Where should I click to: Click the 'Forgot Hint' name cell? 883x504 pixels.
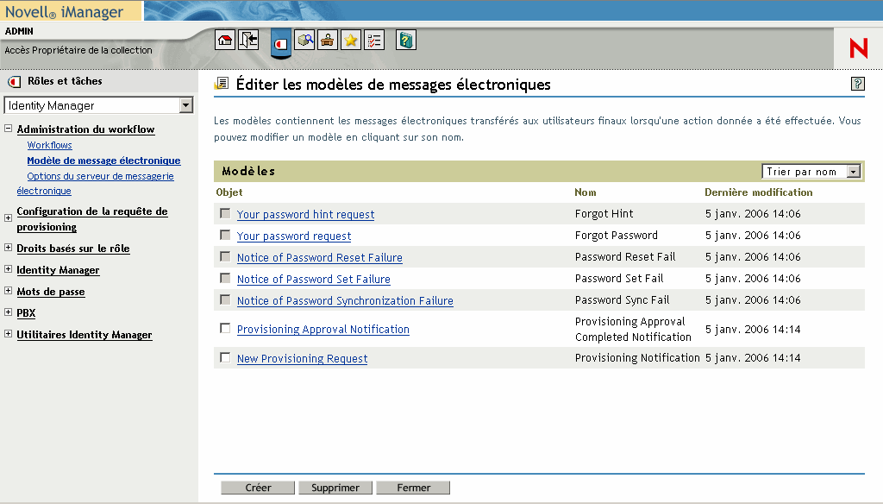point(604,214)
